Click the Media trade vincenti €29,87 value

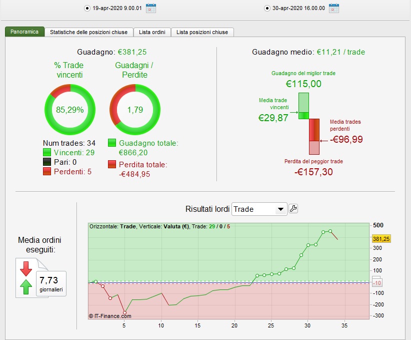[273, 118]
